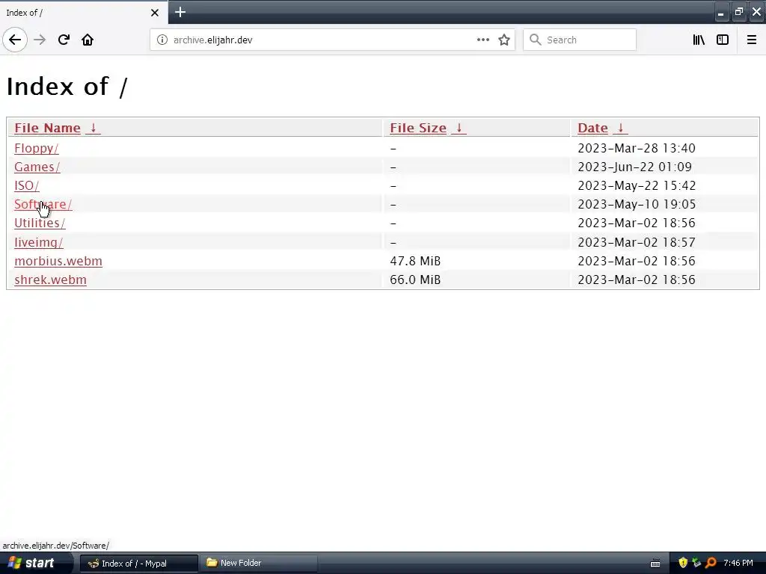Click the File Name sort arrow
The width and height of the screenshot is (766, 574).
coord(93,128)
